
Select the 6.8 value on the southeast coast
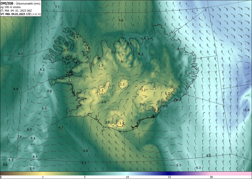pyautogui.click(x=165, y=106)
